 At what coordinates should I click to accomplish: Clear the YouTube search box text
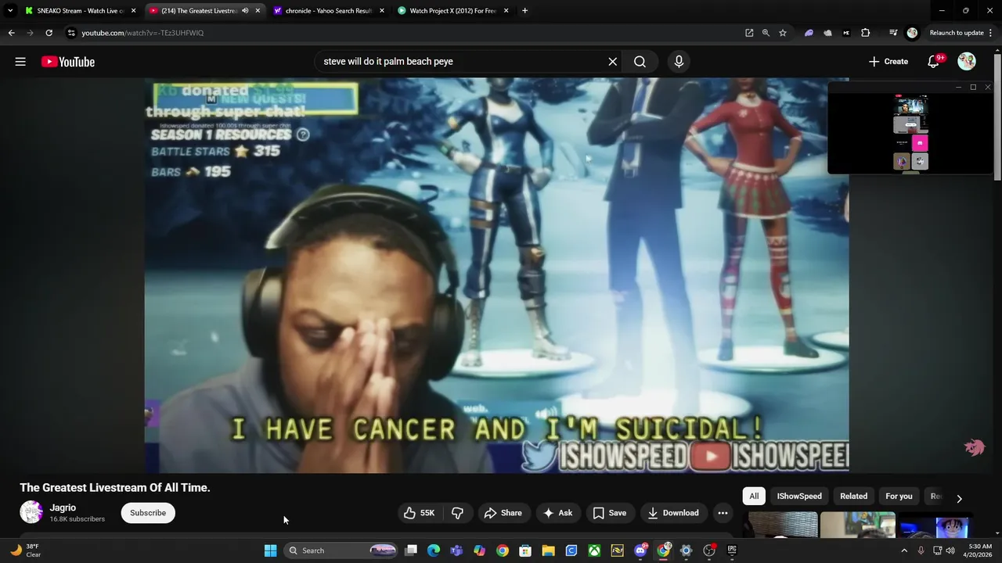pos(613,62)
